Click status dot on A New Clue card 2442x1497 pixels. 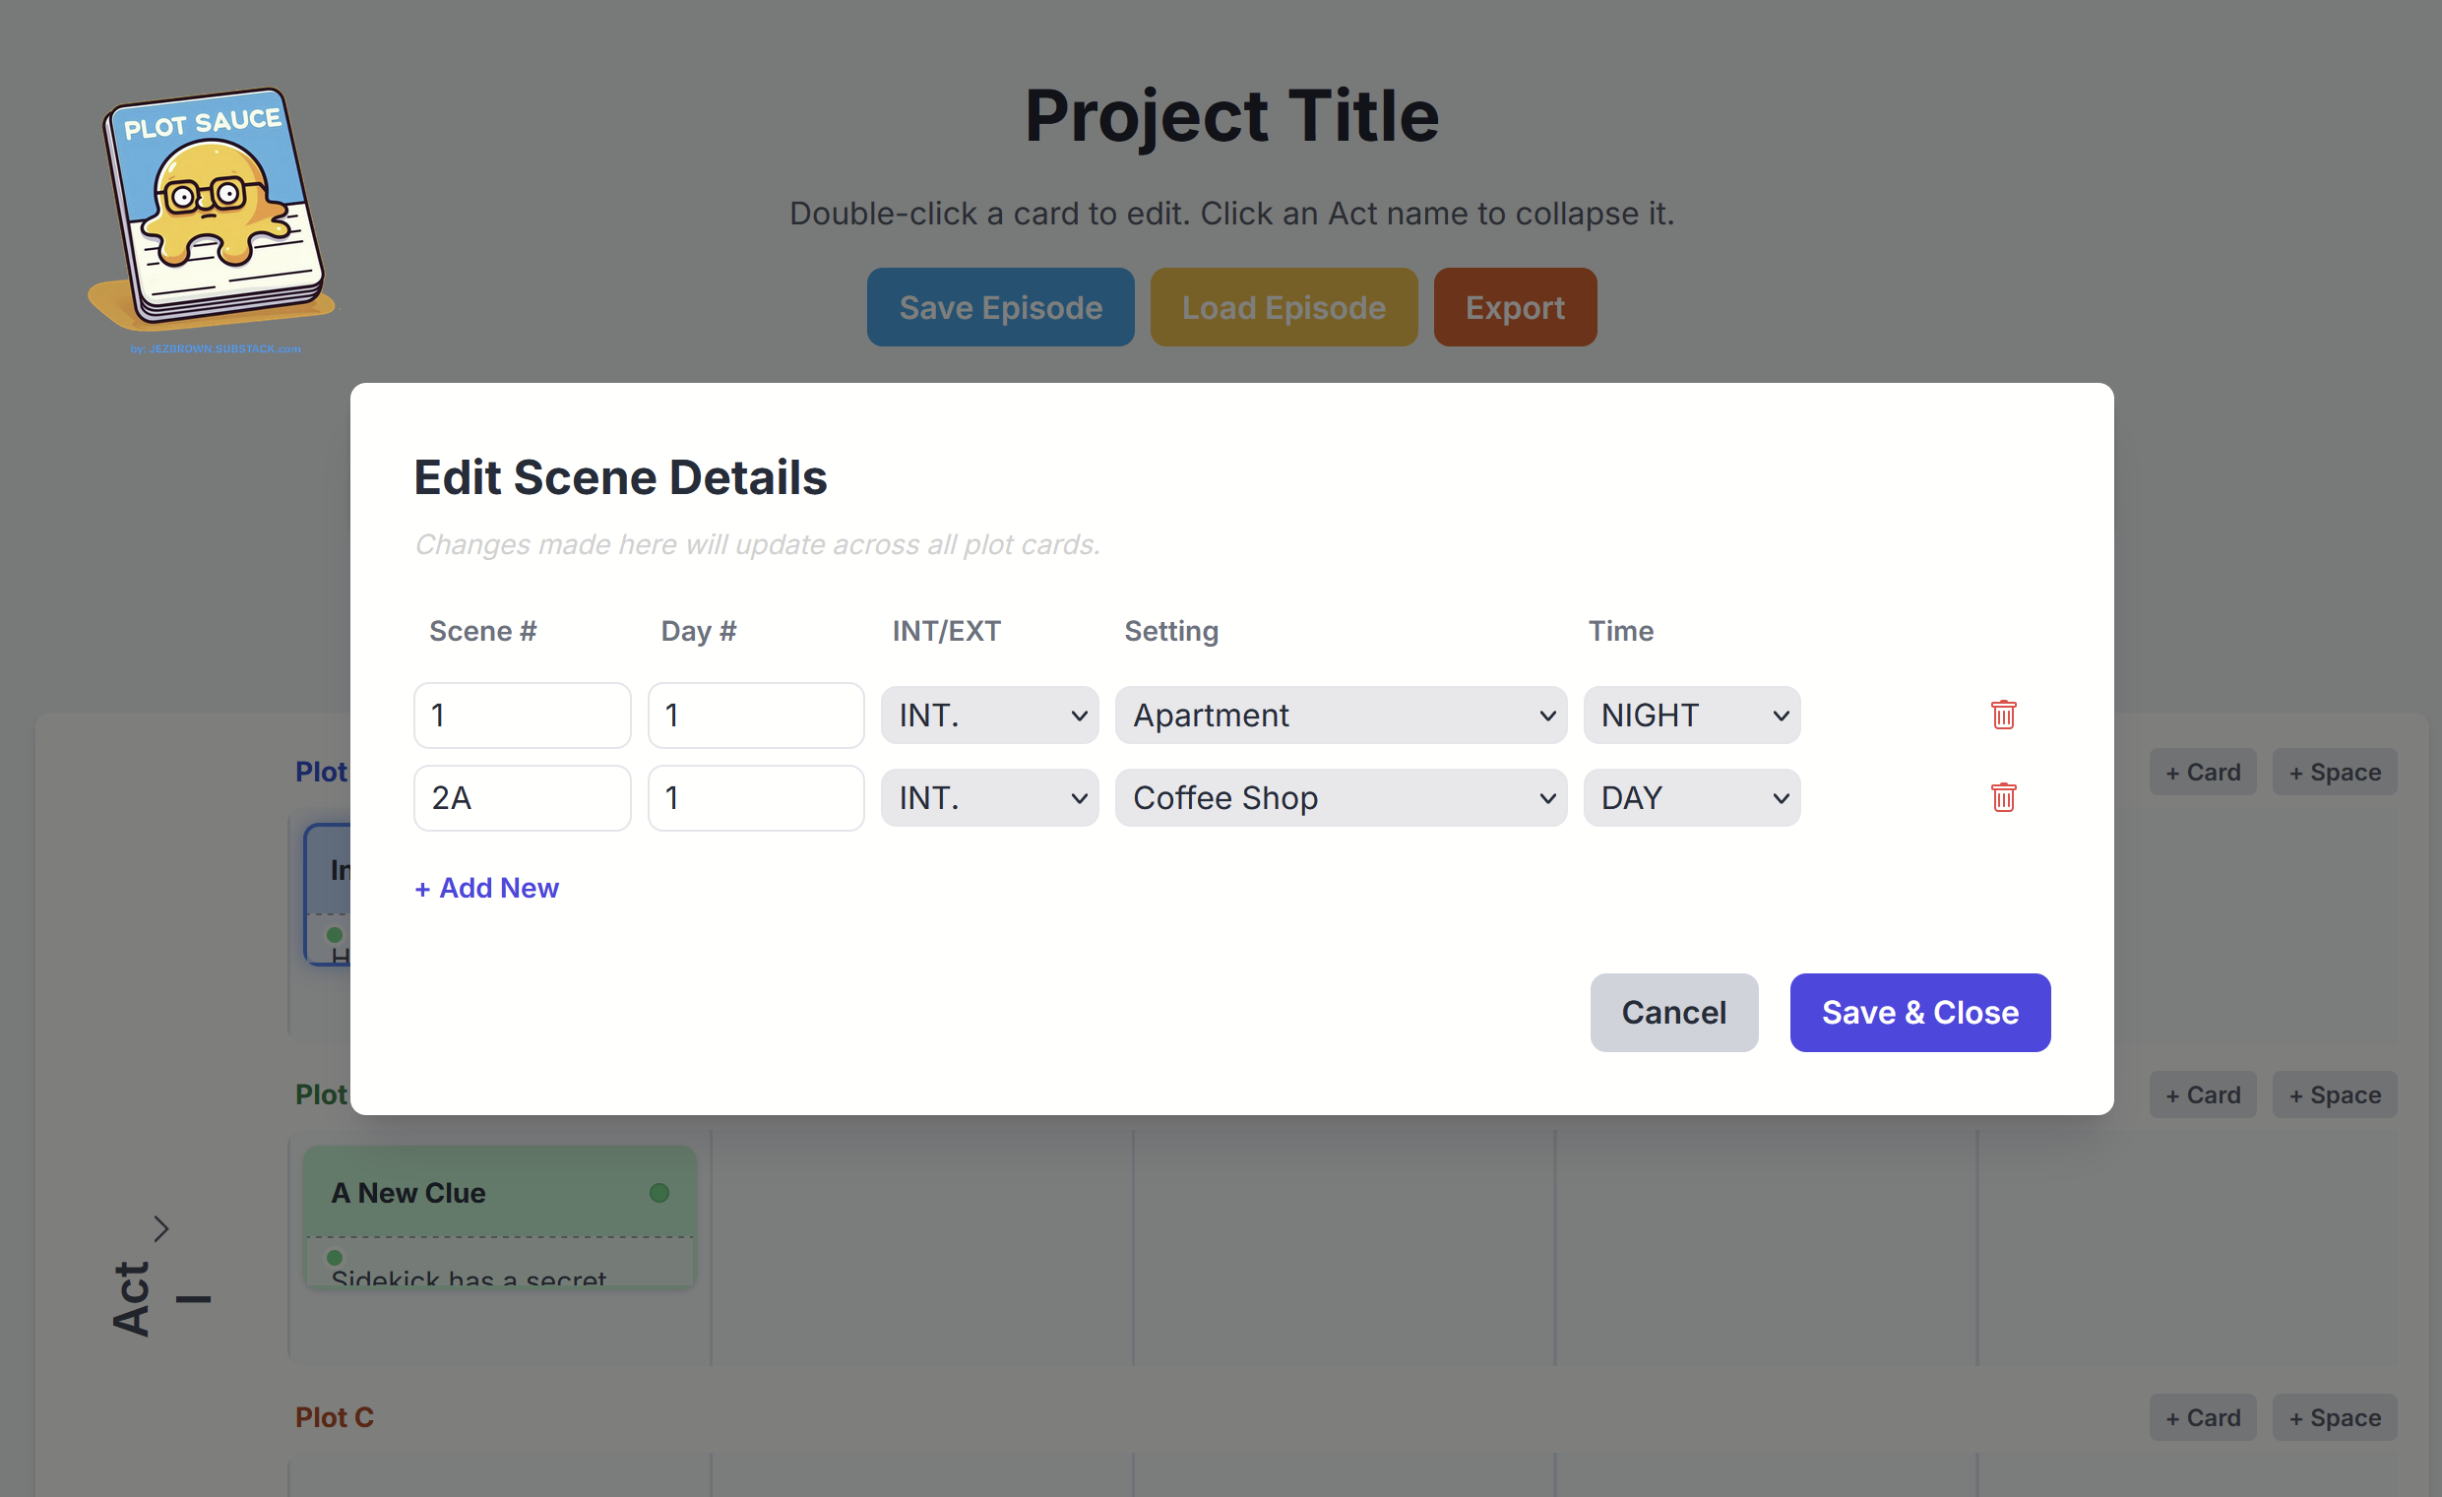pyautogui.click(x=659, y=1193)
